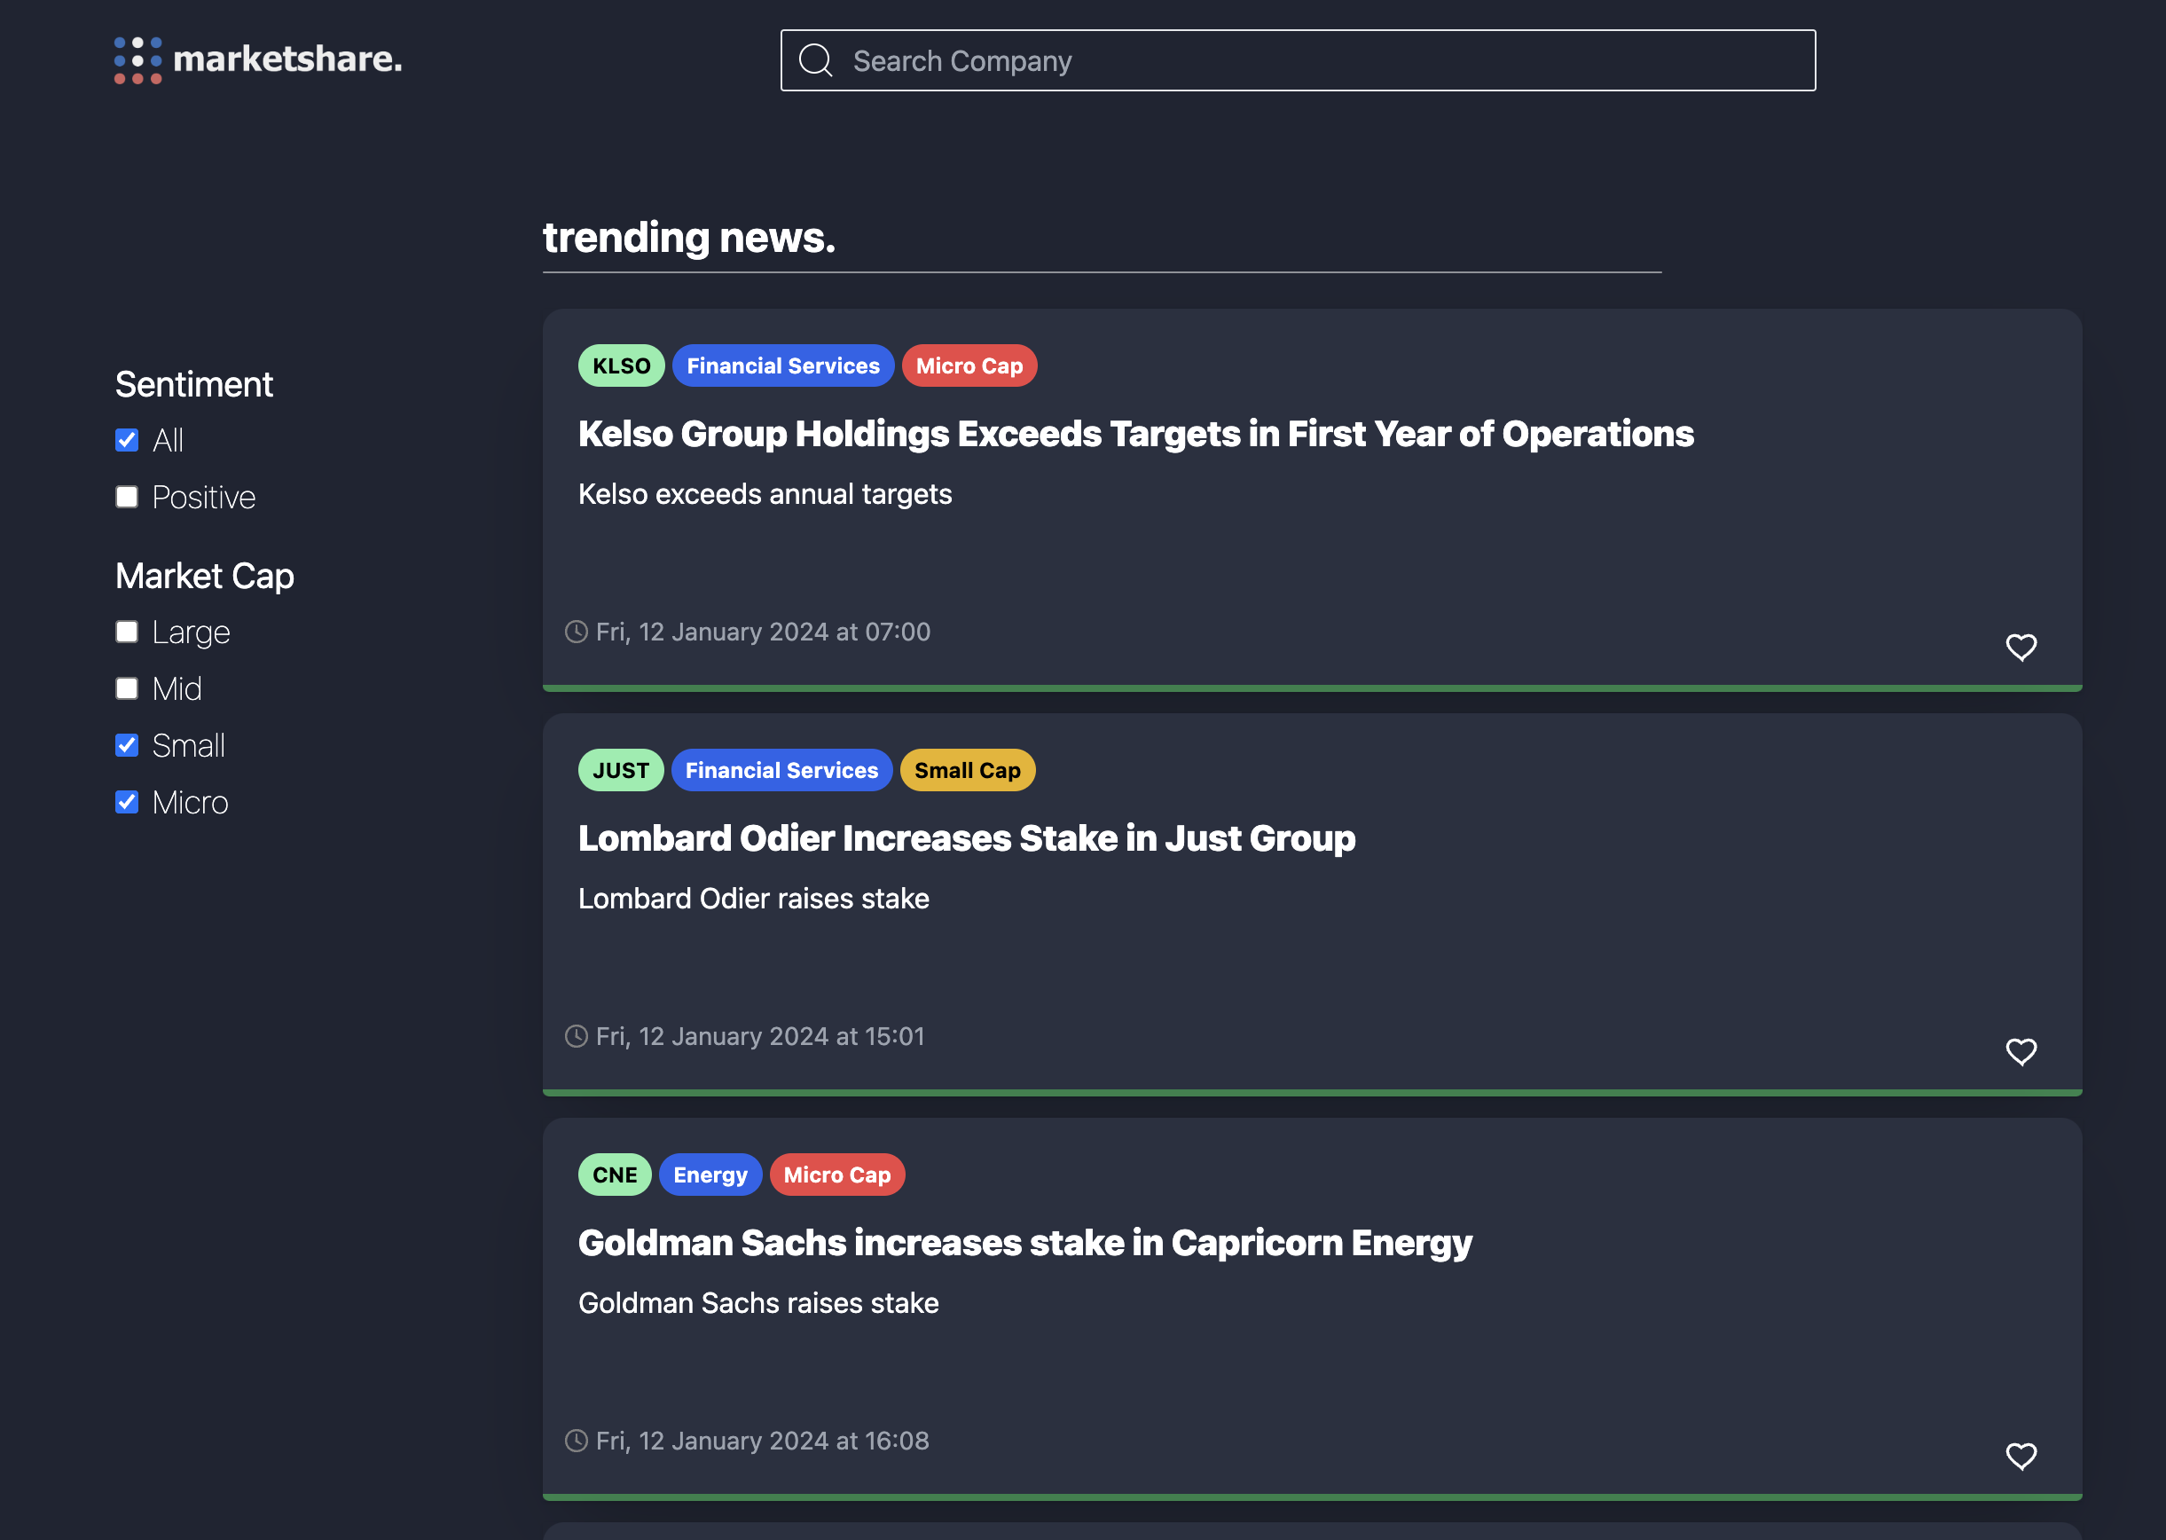The width and height of the screenshot is (2166, 1540).
Task: Open Kelso Group Holdings Exceeds Targets headline
Action: (1135, 435)
